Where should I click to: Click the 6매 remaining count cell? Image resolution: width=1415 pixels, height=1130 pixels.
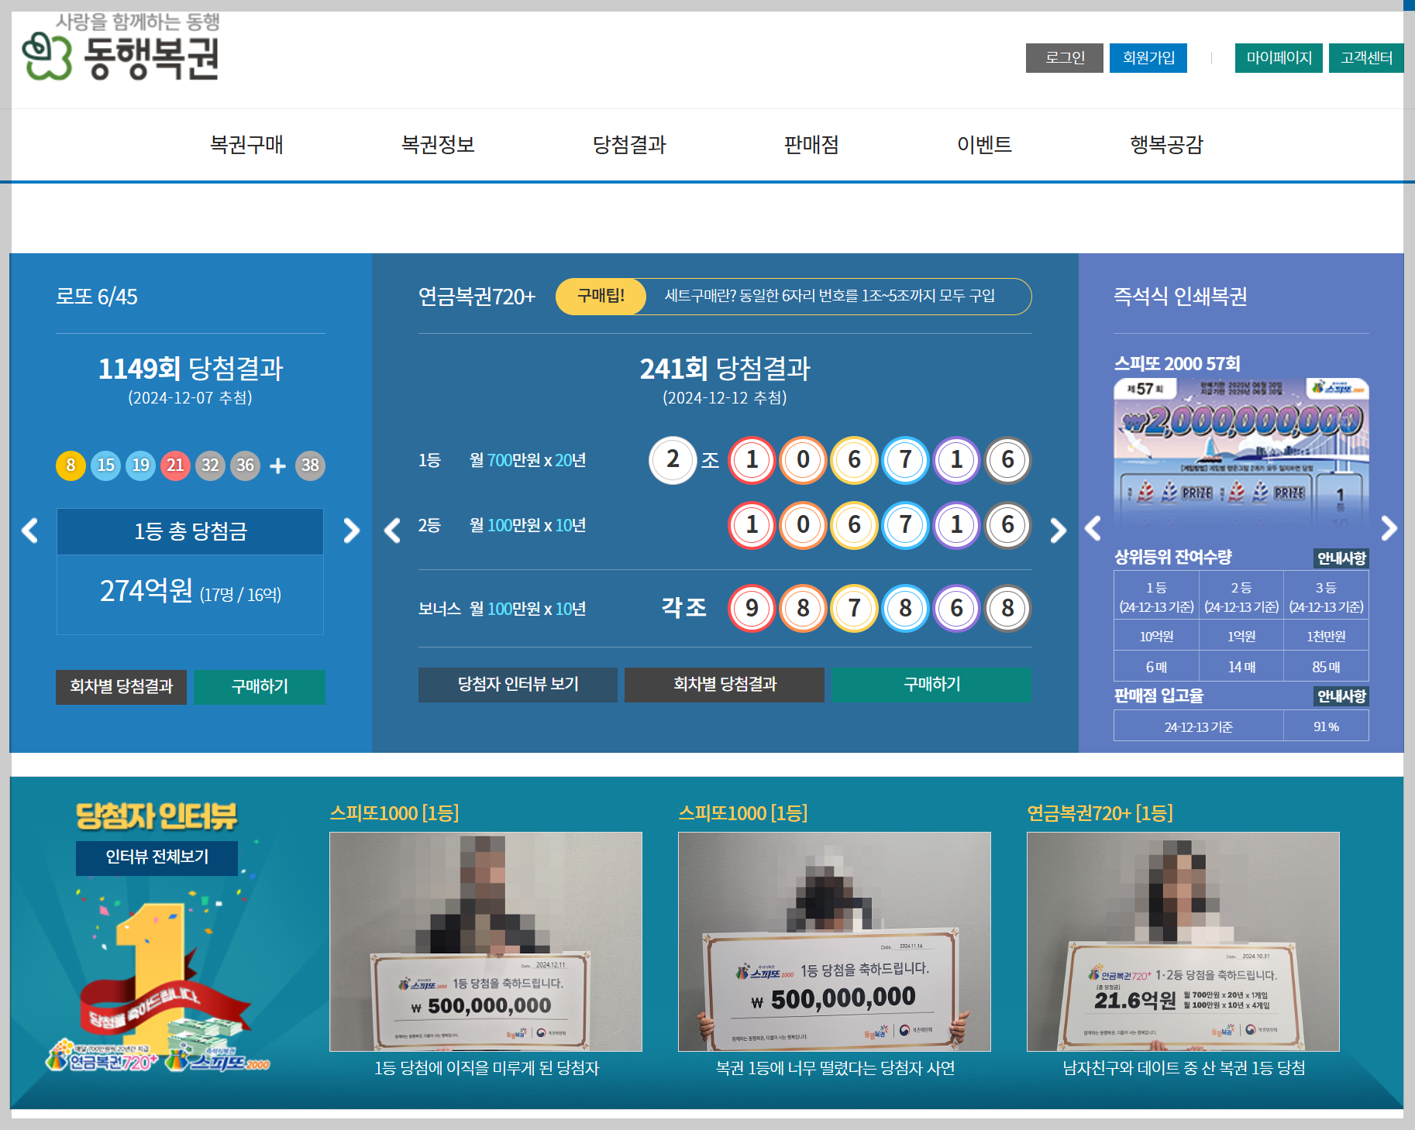[x=1156, y=667]
